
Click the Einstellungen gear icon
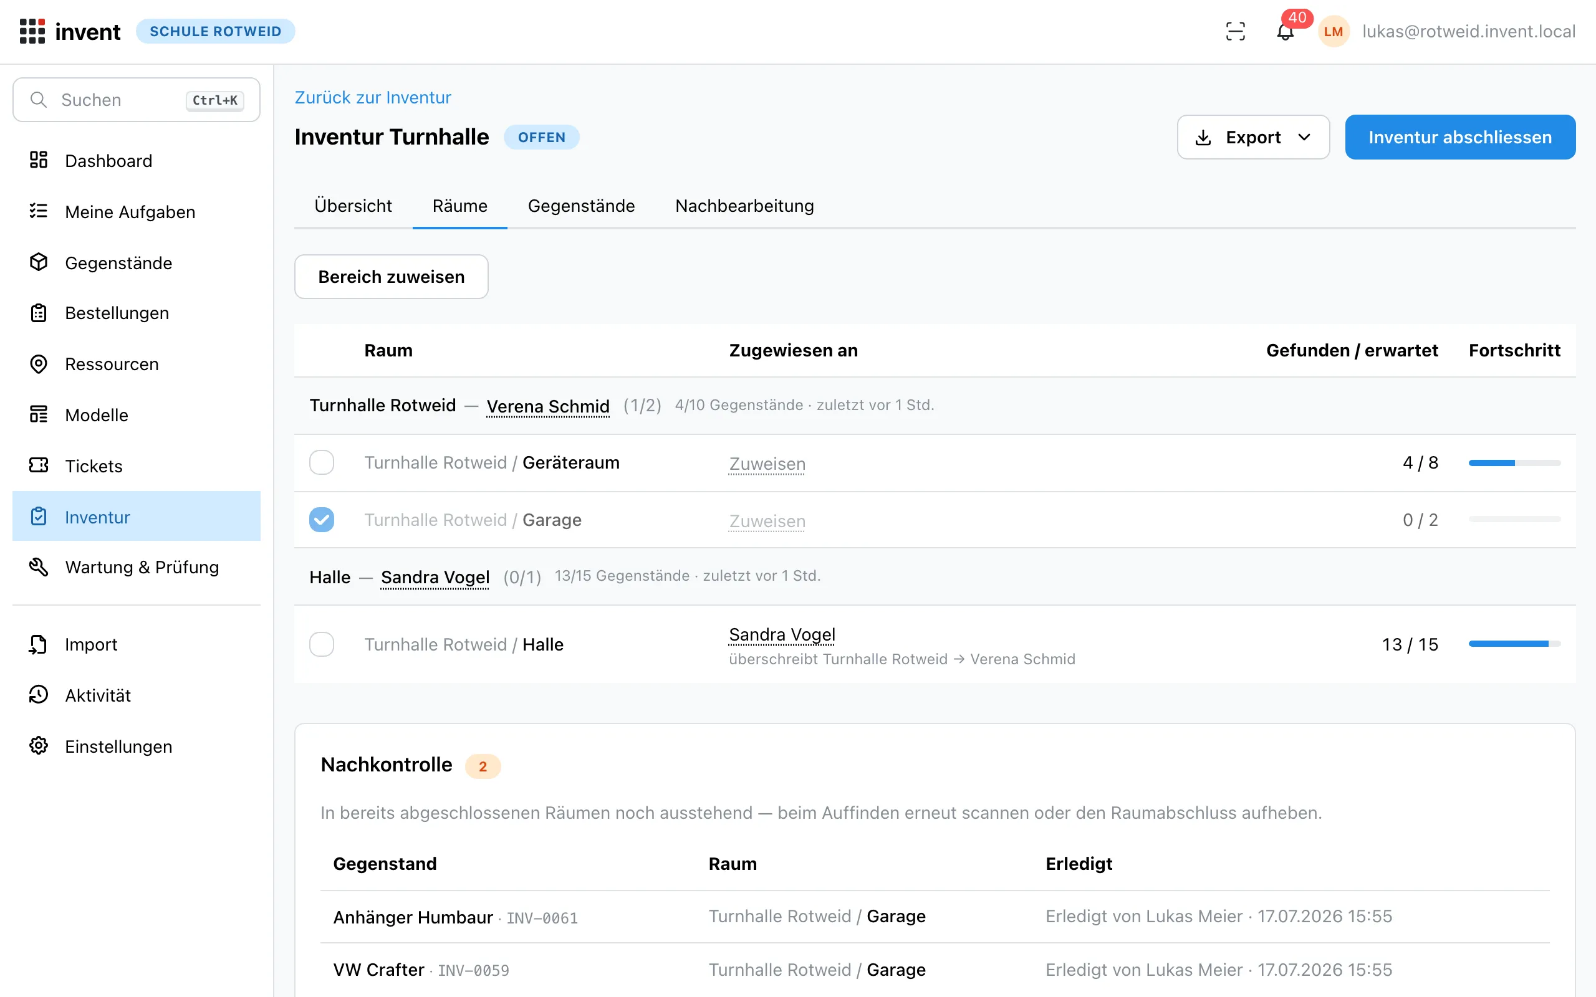[x=38, y=746]
